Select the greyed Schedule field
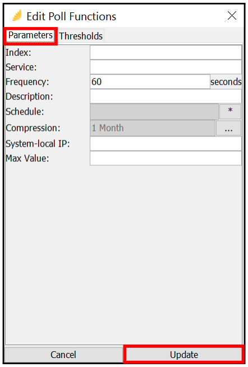Image resolution: width=248 pixels, height=367 pixels. tap(154, 112)
